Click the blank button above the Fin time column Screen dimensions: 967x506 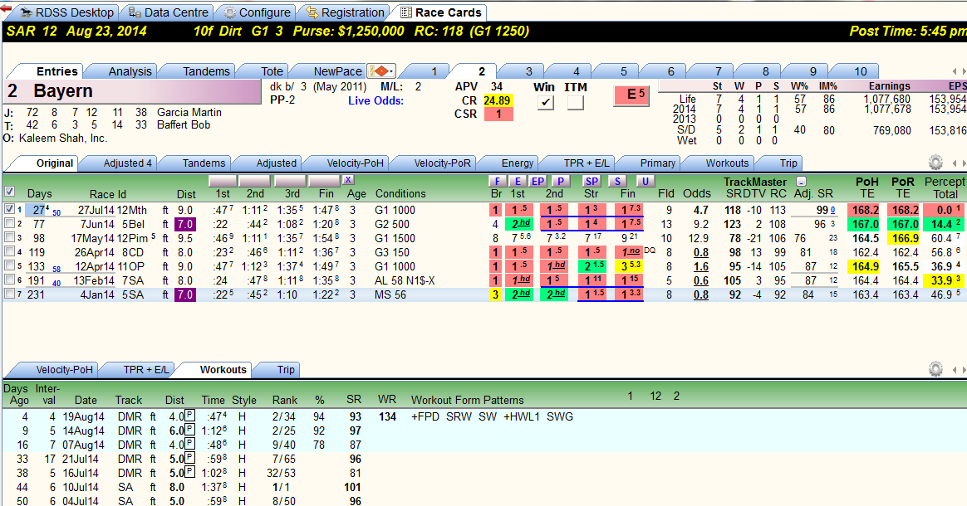coord(324,181)
